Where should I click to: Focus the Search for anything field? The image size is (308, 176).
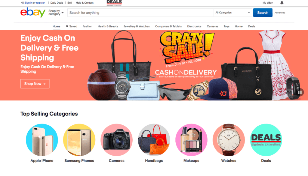tap(140, 13)
